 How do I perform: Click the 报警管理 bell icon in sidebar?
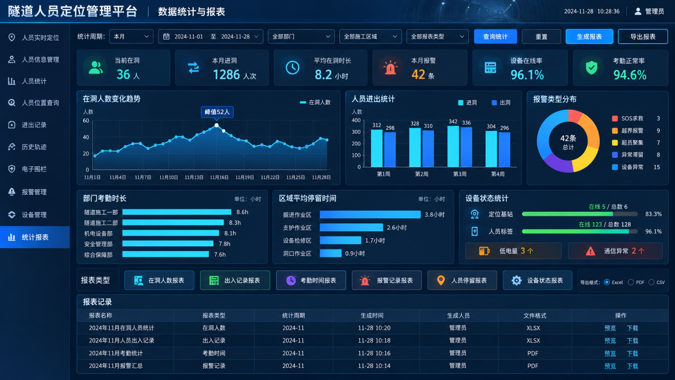point(12,192)
